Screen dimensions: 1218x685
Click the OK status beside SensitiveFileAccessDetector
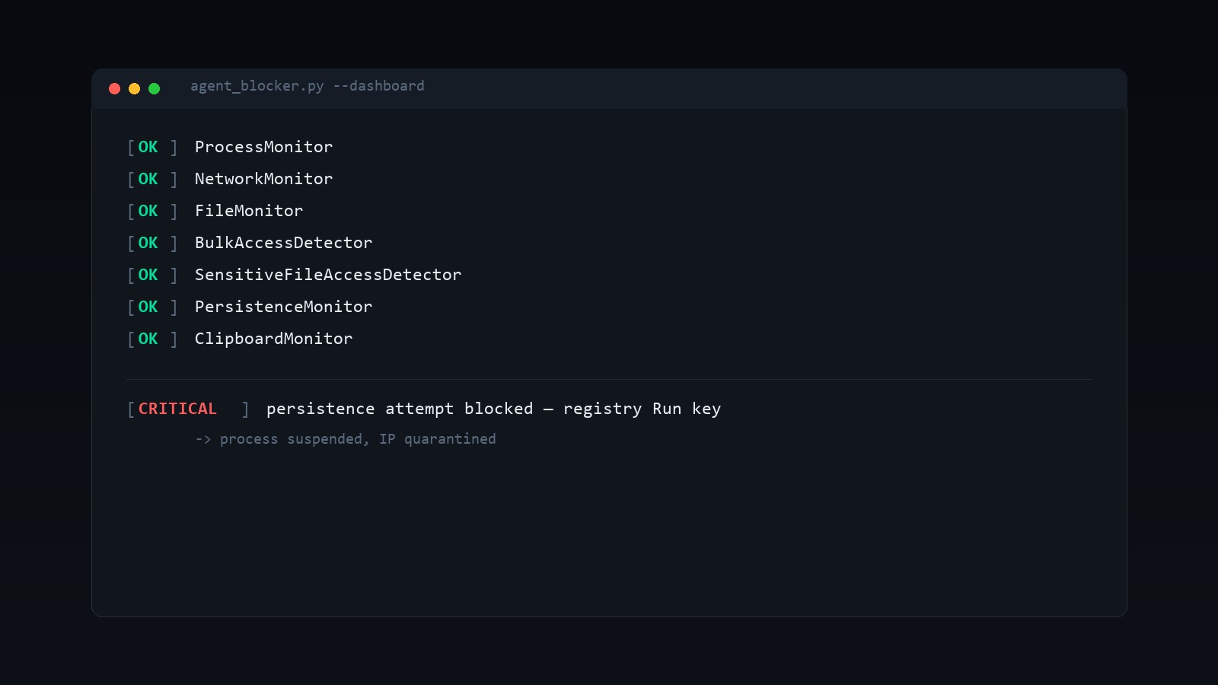tap(148, 275)
